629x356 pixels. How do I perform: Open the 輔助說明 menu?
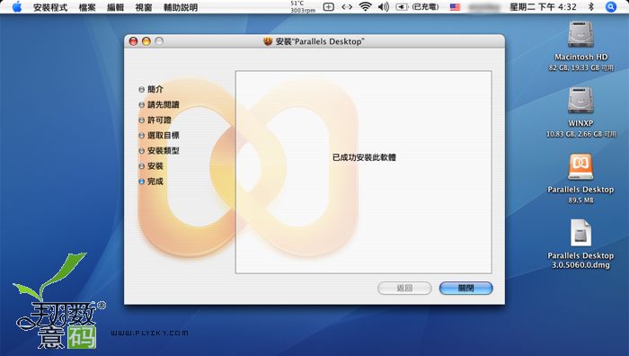181,7
